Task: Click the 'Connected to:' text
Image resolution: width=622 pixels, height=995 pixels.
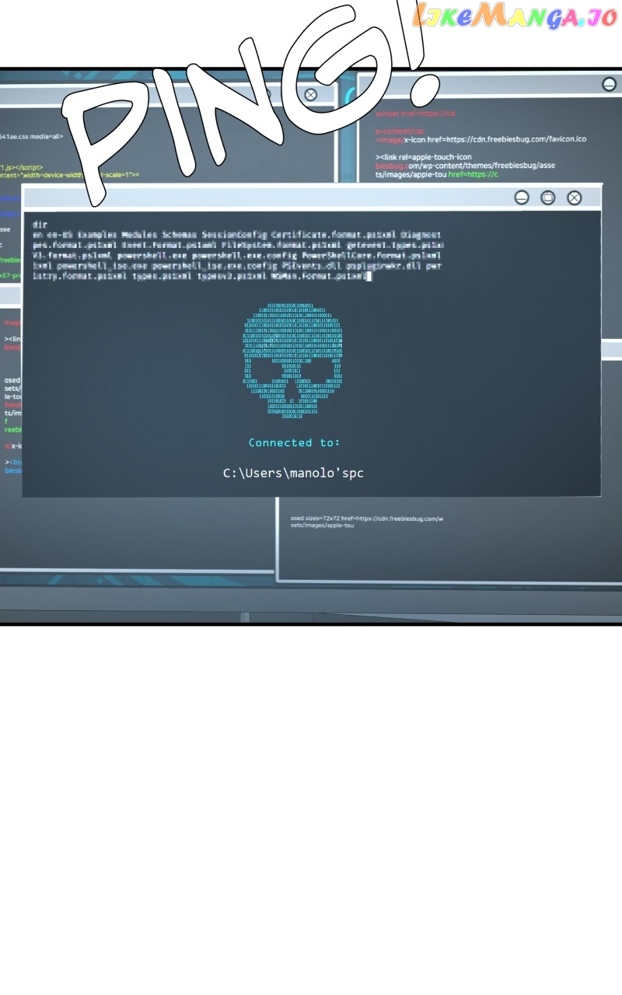Action: coord(294,442)
